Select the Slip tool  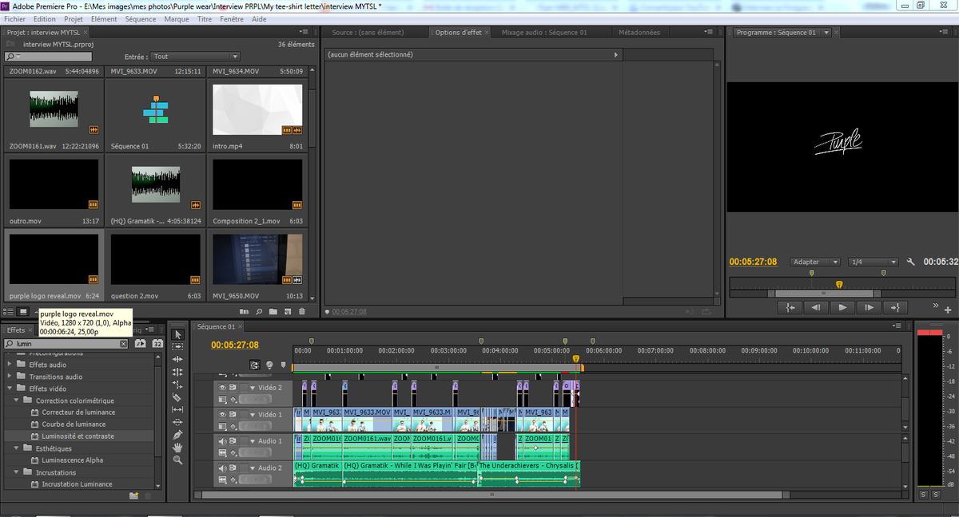pyautogui.click(x=178, y=409)
